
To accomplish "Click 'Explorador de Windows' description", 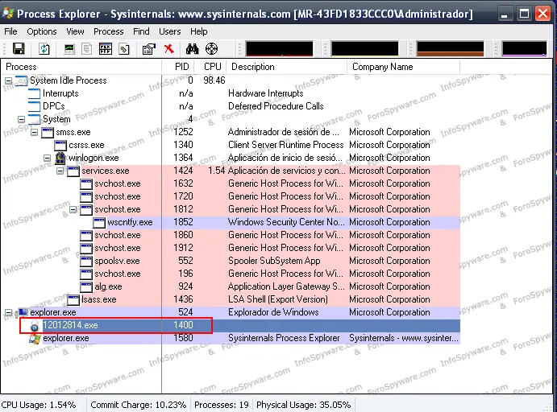I will point(273,312).
